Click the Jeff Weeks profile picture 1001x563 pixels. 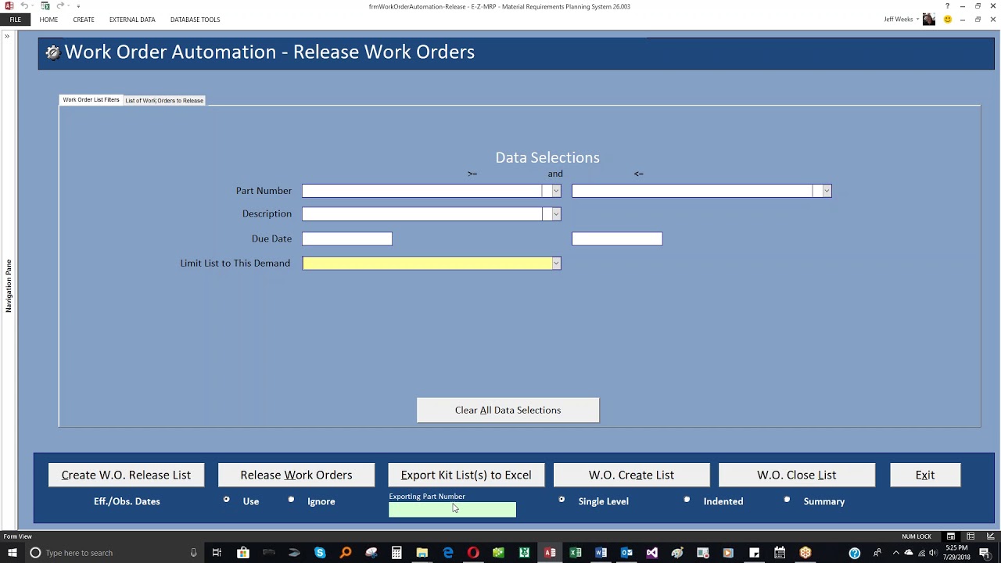[929, 20]
